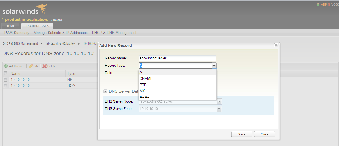Toggle the select-all checkbox in table header

(x=6, y=73)
